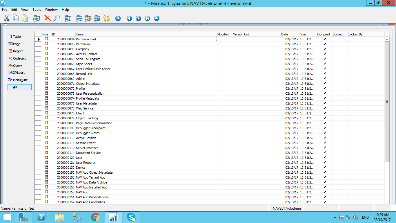Click the Compiled checkmark for Access Control

(x=325, y=54)
